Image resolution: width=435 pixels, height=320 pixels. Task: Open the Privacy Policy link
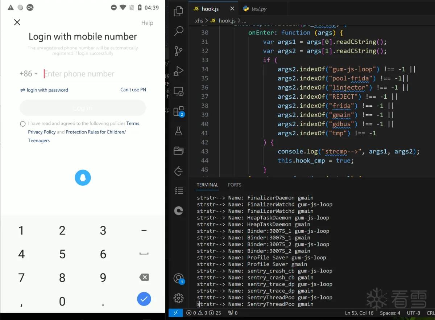point(42,132)
